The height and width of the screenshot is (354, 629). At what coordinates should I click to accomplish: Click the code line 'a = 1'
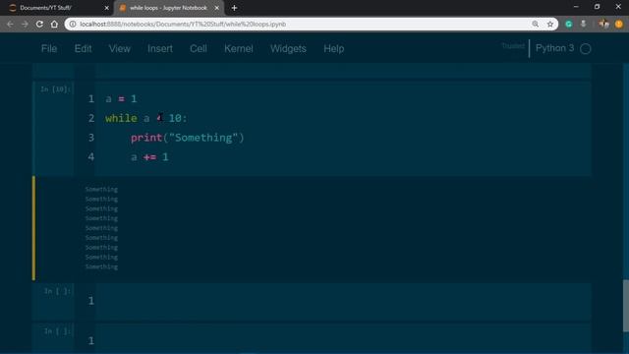121,98
